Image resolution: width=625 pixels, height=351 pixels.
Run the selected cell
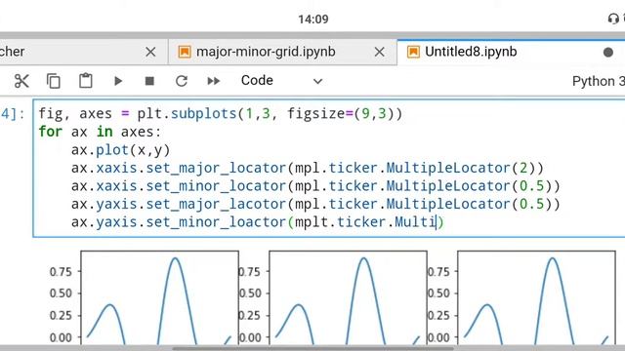click(x=117, y=81)
